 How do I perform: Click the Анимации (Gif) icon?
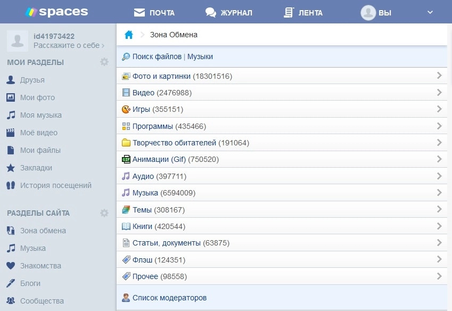click(x=126, y=159)
